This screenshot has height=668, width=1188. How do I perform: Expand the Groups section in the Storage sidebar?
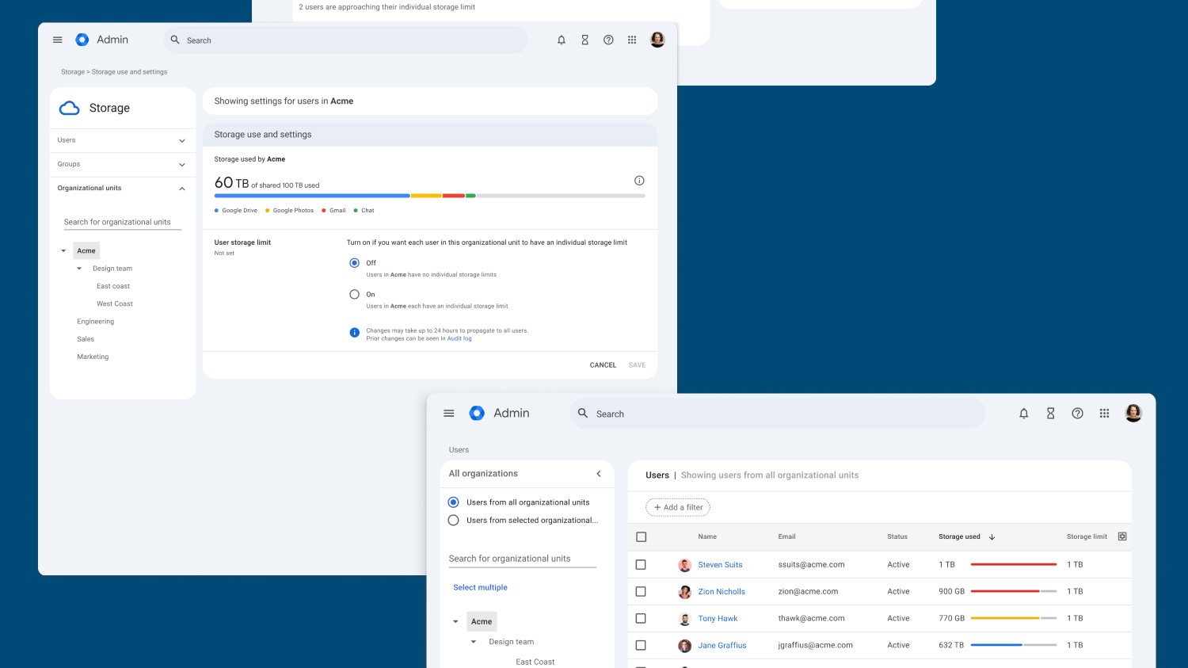(181, 165)
